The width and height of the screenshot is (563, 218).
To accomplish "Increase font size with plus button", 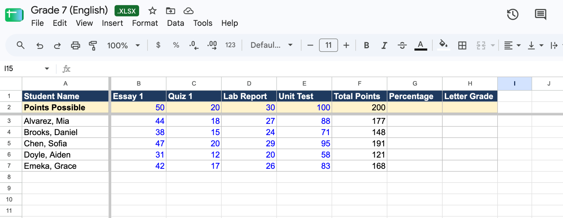I will pos(346,45).
